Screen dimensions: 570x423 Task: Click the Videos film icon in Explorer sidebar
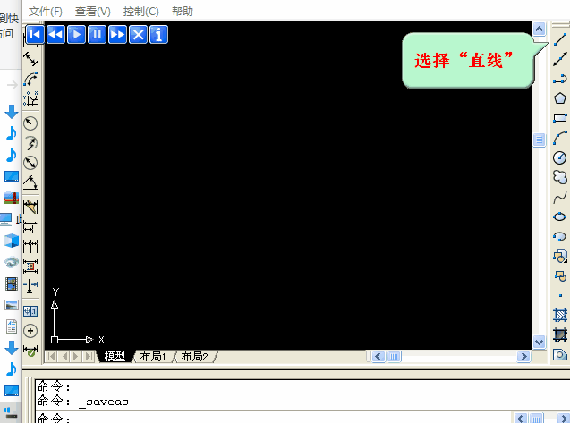12,283
